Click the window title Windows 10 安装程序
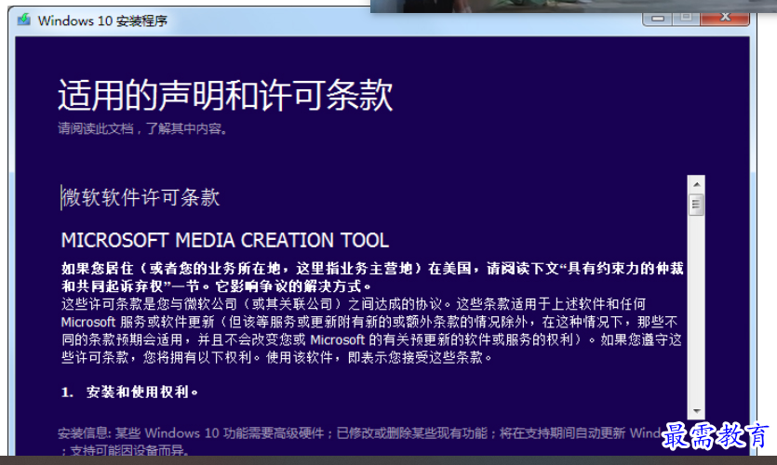The height and width of the screenshot is (465, 777). pos(102,20)
